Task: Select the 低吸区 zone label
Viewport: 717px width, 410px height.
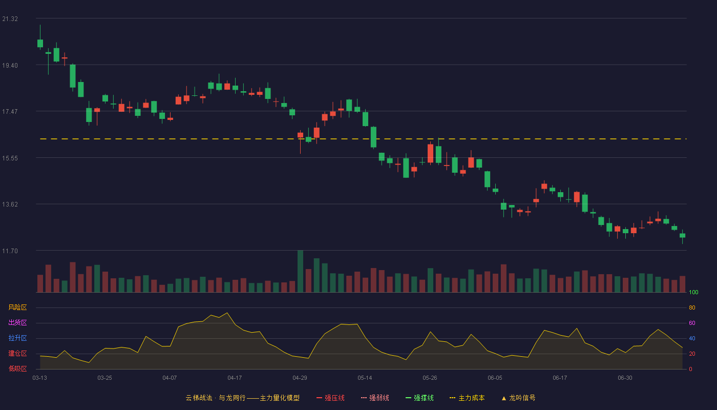Action: 17,368
